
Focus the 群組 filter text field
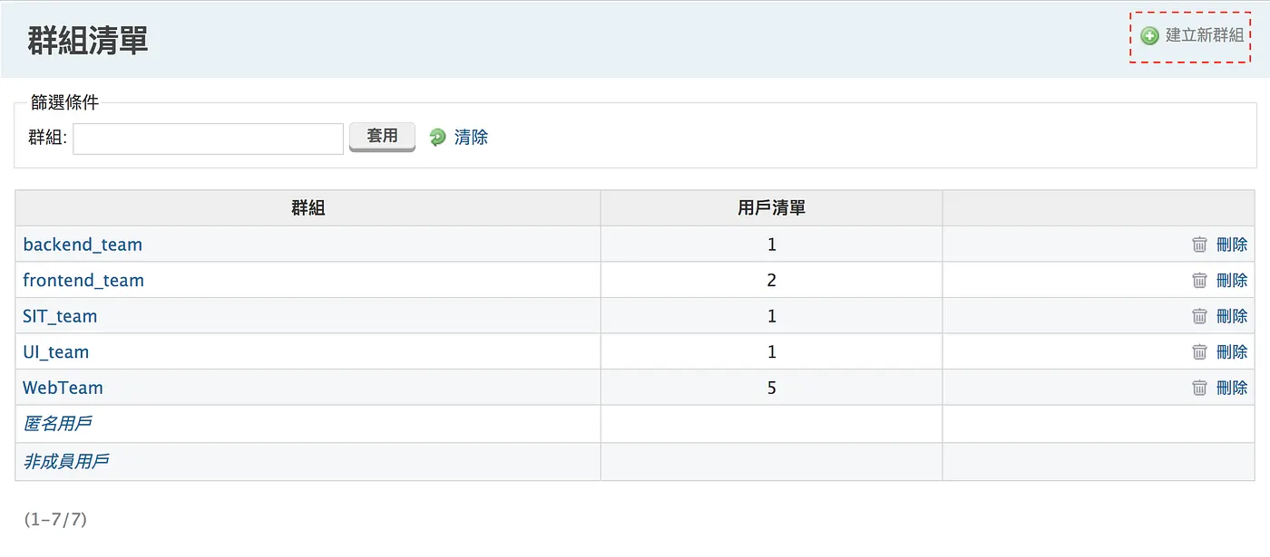[208, 139]
